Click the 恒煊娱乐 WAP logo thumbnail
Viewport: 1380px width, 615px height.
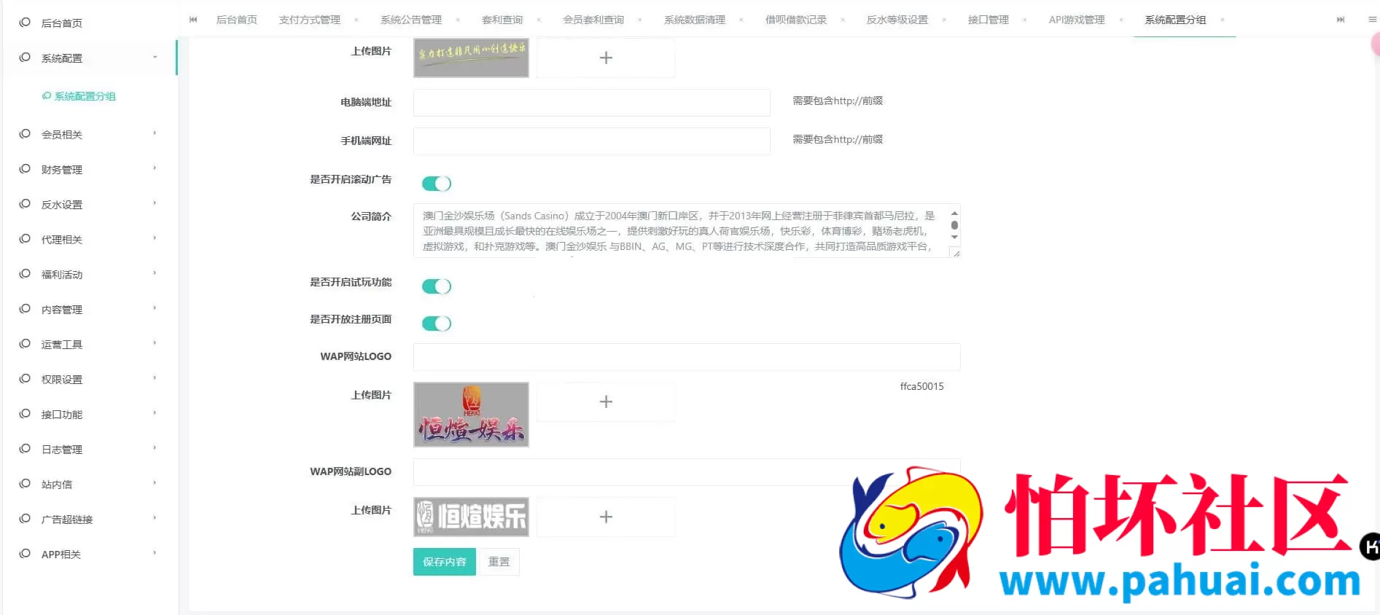click(x=471, y=415)
